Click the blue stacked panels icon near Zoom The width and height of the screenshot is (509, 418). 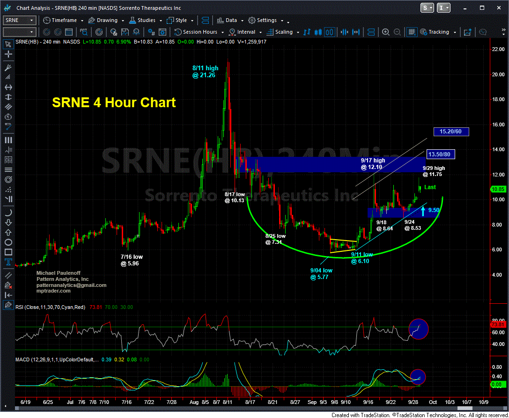point(371,32)
